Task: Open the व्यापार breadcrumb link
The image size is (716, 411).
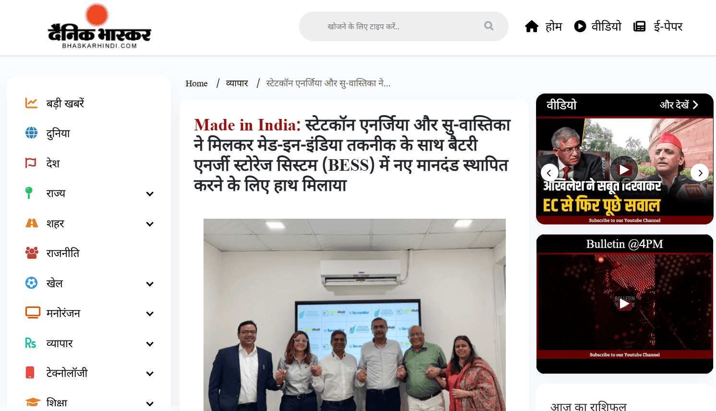Action: 237,83
